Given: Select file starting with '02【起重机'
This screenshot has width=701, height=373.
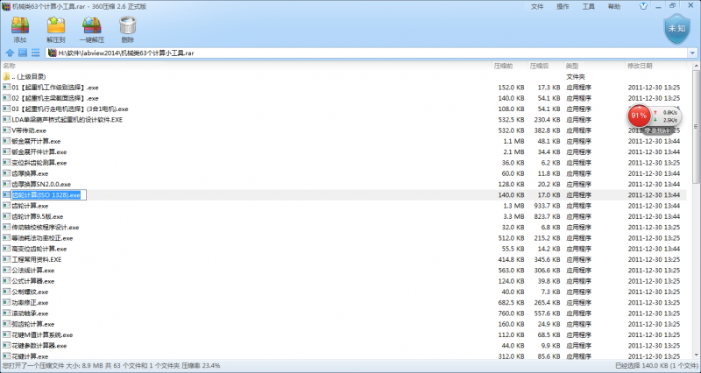Looking at the screenshot, I should (55, 98).
